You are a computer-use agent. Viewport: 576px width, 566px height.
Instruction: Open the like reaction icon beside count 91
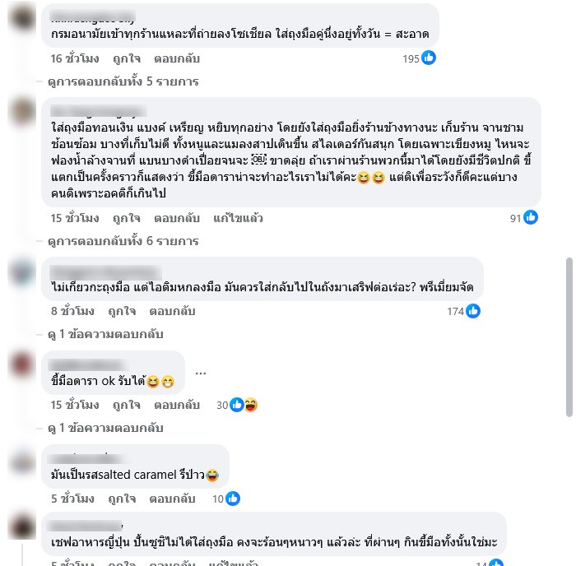click(531, 217)
